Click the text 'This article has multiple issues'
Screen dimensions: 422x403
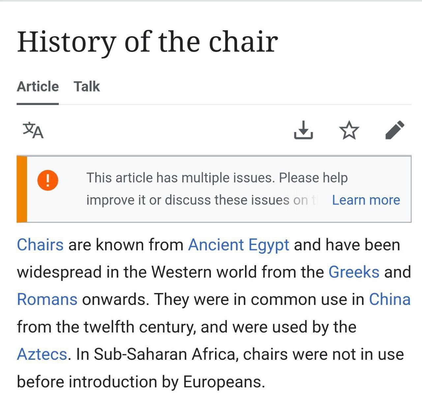tap(180, 178)
